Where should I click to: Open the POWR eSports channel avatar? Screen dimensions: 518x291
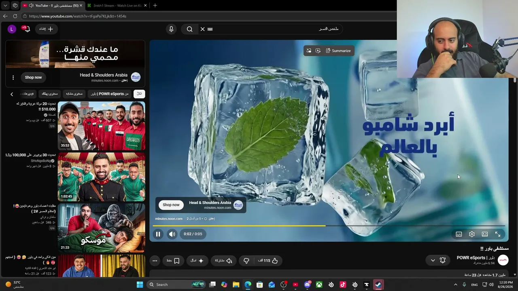(503, 260)
